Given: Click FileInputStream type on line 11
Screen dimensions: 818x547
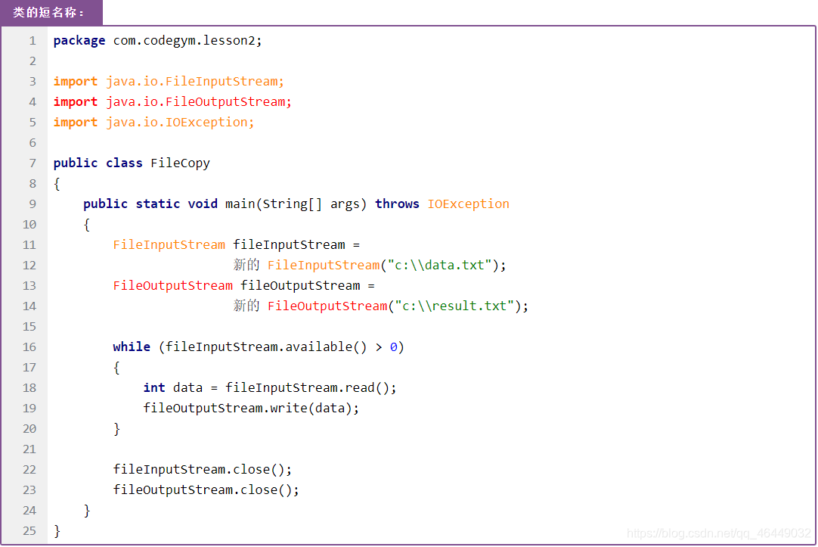Looking at the screenshot, I should point(169,245).
